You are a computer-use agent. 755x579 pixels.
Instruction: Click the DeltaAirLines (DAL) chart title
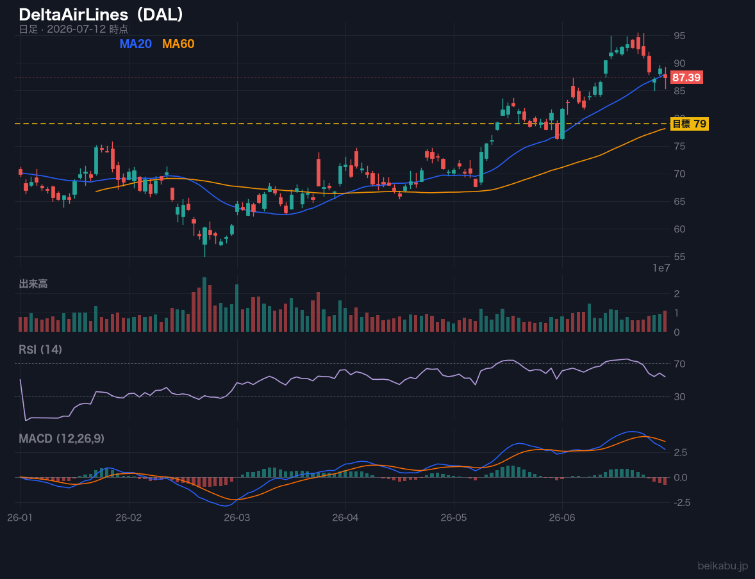(x=101, y=15)
